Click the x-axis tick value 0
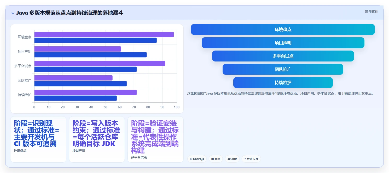Image resolution: width=389 pixels, height=173 pixels. click(34, 107)
